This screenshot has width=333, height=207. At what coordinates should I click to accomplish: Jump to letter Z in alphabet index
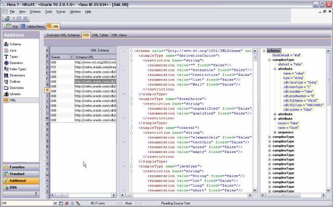tap(47, 192)
